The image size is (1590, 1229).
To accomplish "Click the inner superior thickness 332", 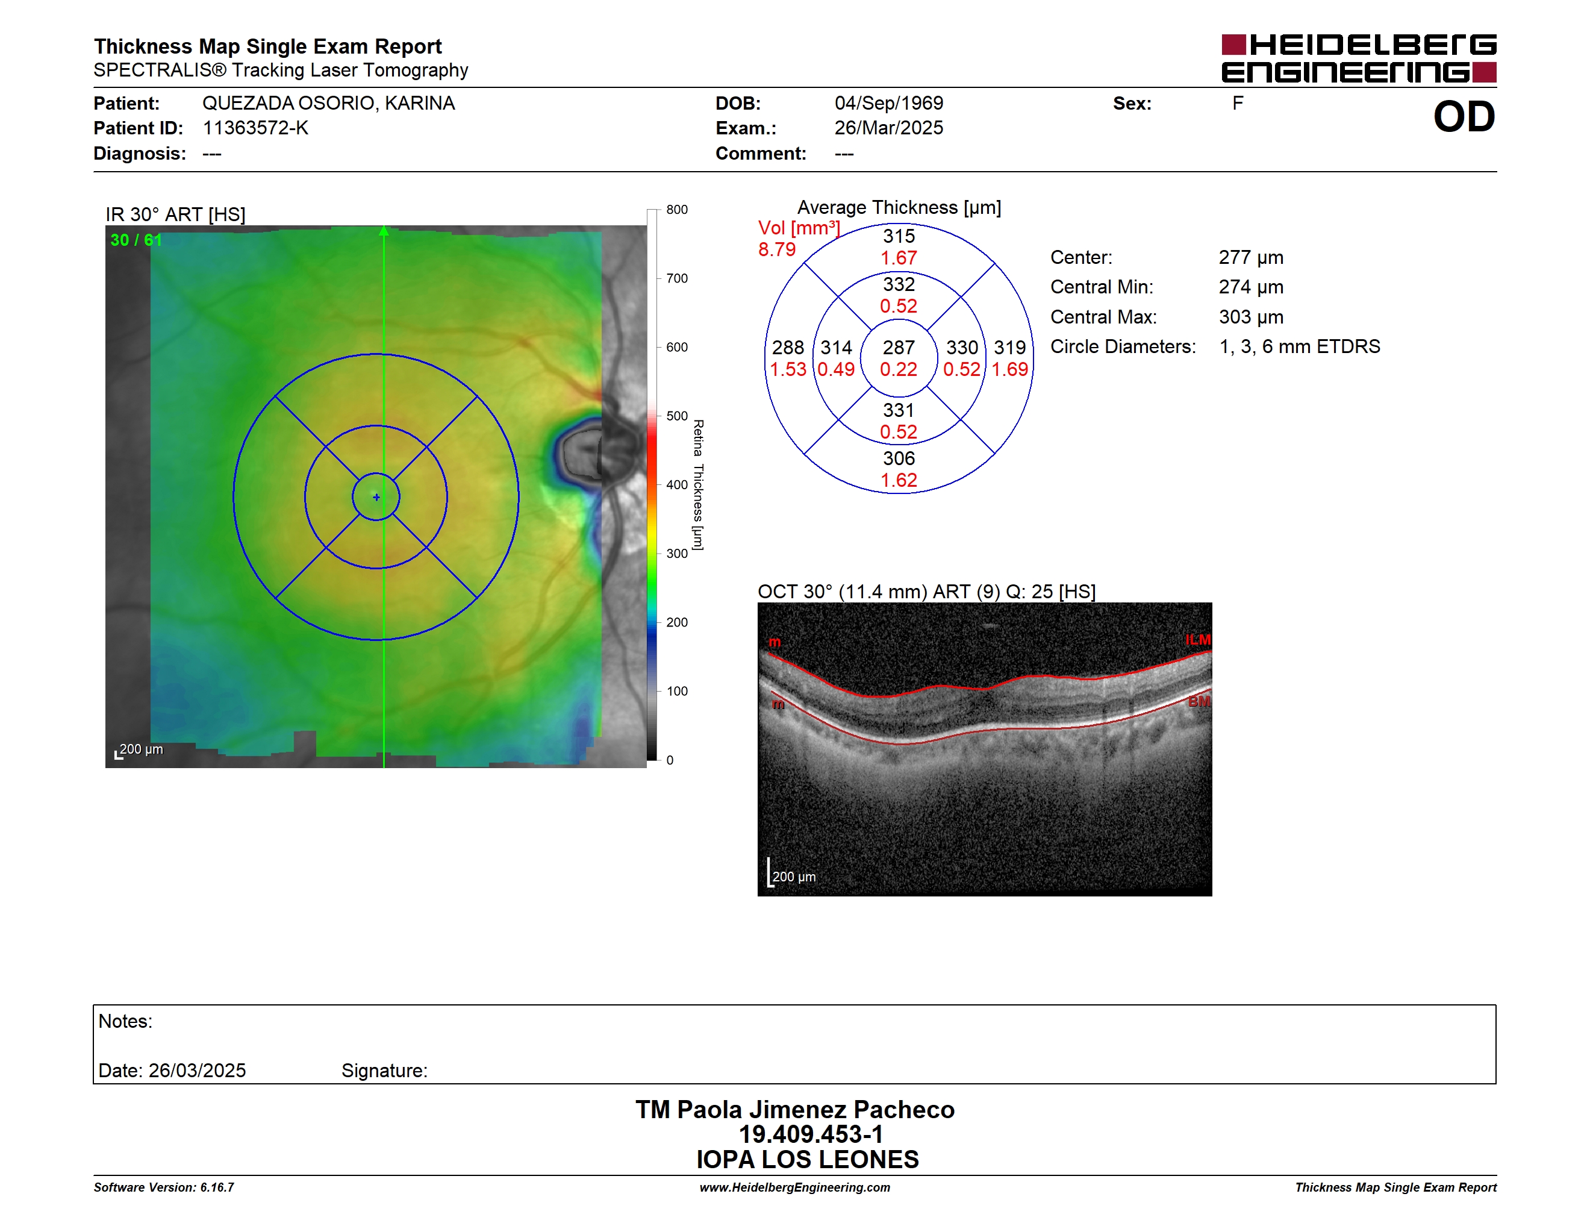I will 899,285.
